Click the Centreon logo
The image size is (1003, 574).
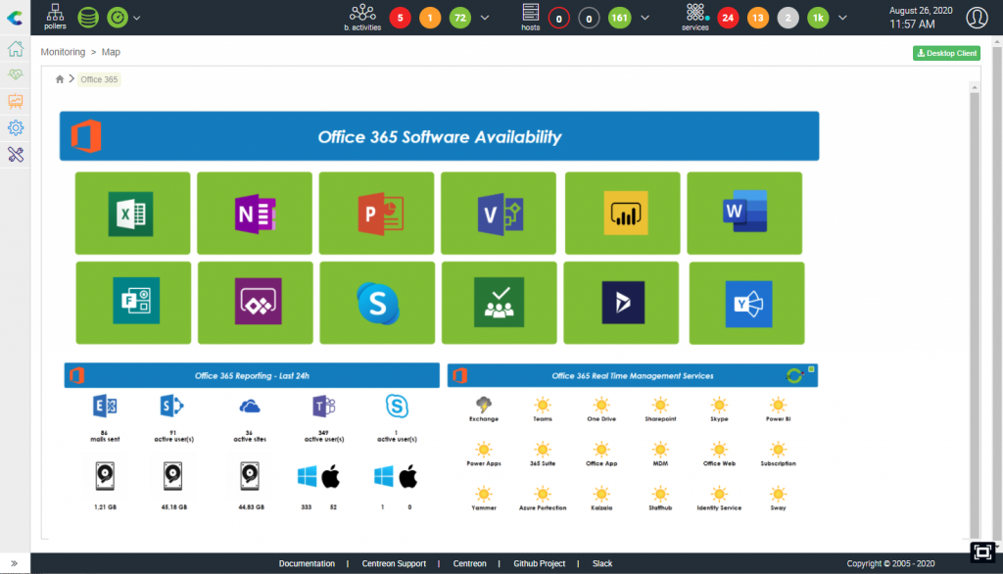(15, 18)
